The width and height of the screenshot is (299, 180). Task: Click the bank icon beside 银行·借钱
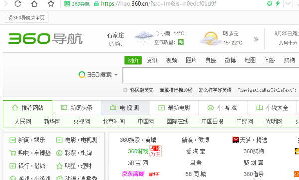pos(13,166)
